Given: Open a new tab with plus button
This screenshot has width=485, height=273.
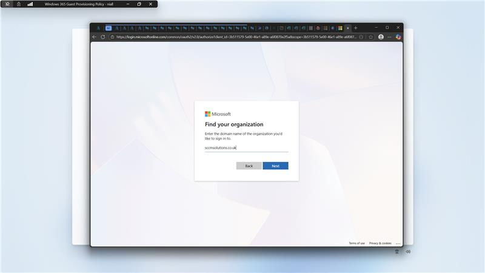Looking at the screenshot, I should [x=356, y=28].
